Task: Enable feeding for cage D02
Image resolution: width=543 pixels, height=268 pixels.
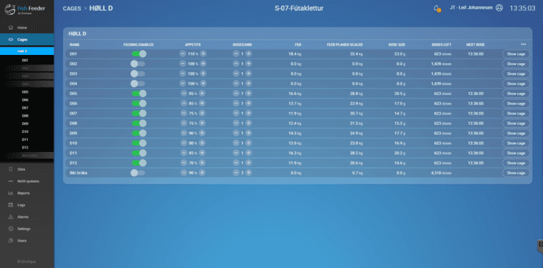Action: click(x=138, y=64)
